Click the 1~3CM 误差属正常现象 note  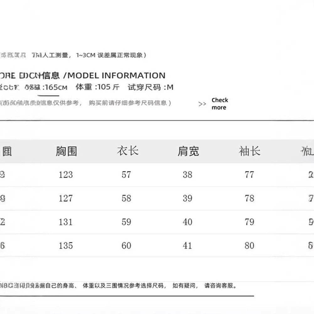click(111, 55)
